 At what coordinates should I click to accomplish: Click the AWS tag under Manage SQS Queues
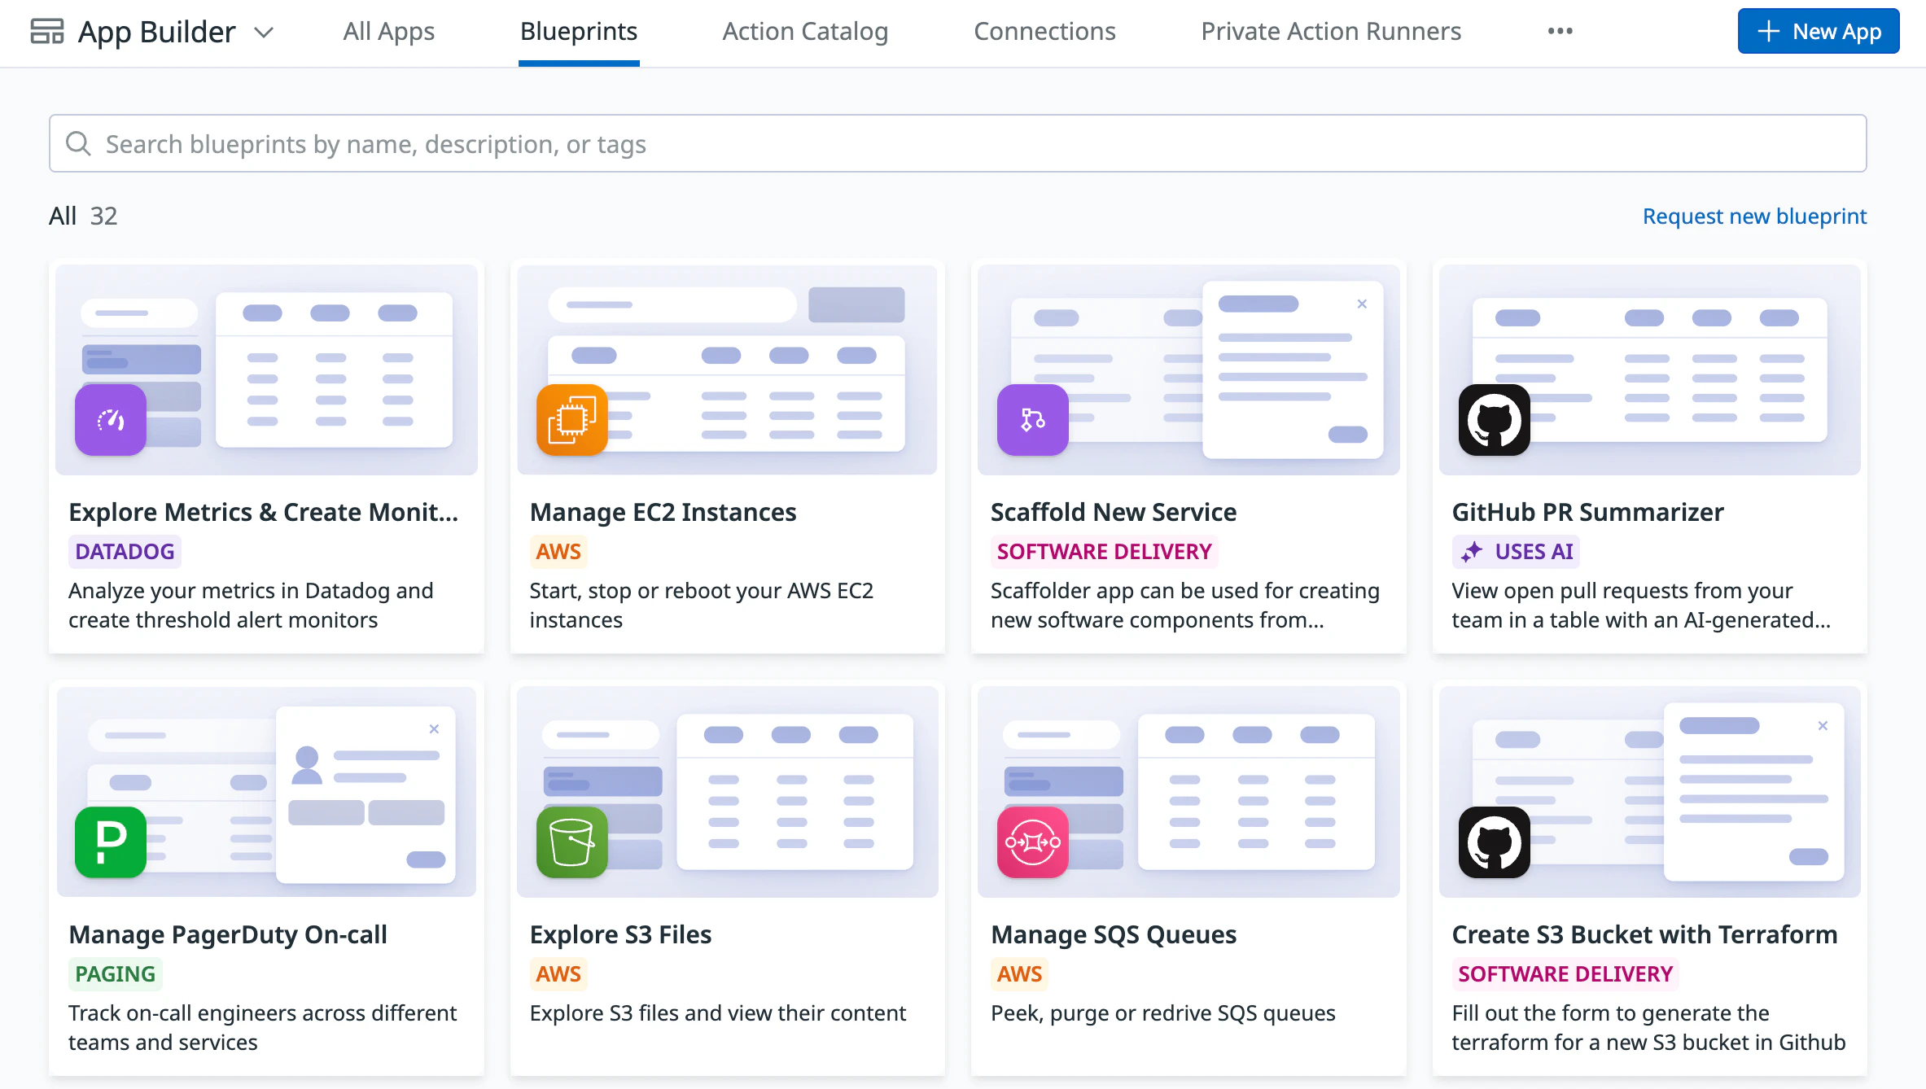click(1019, 974)
